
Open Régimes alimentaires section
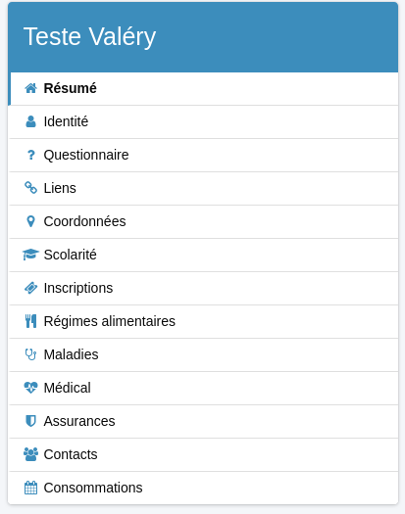204,321
